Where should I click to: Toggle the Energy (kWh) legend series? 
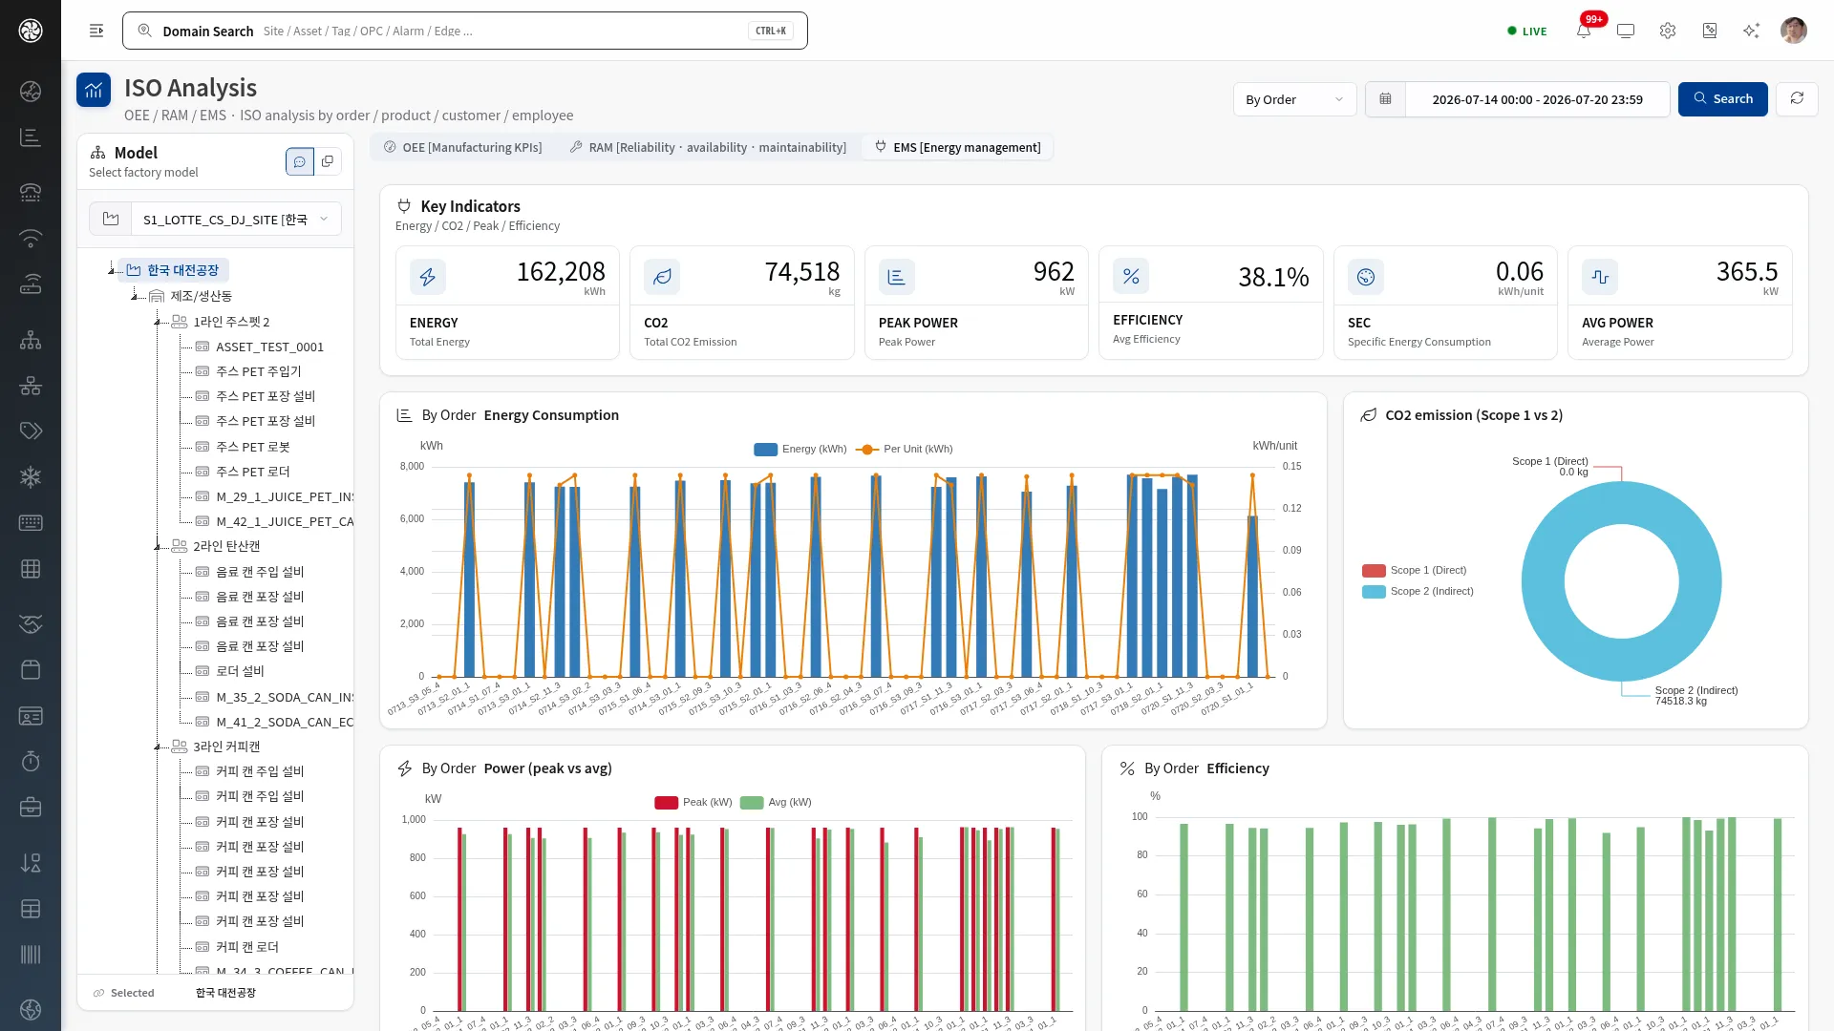tap(800, 449)
